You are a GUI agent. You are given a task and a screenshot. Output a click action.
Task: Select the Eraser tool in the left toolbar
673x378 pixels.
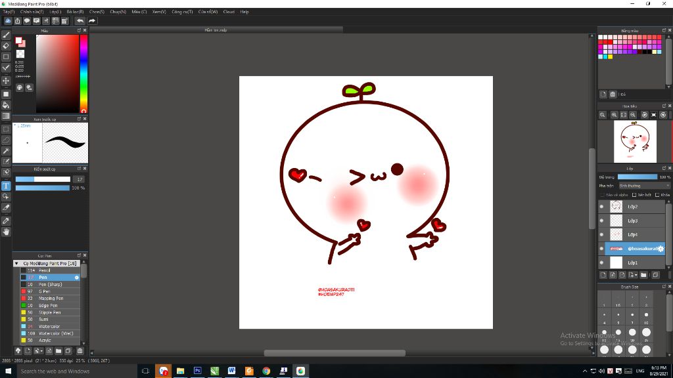pyautogui.click(x=6, y=46)
